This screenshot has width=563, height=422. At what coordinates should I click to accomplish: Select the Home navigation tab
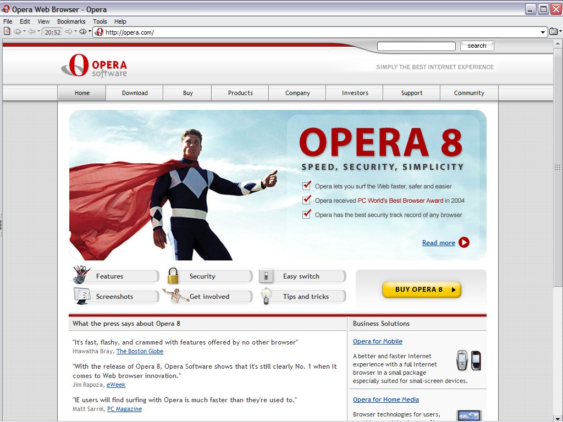pyautogui.click(x=82, y=93)
